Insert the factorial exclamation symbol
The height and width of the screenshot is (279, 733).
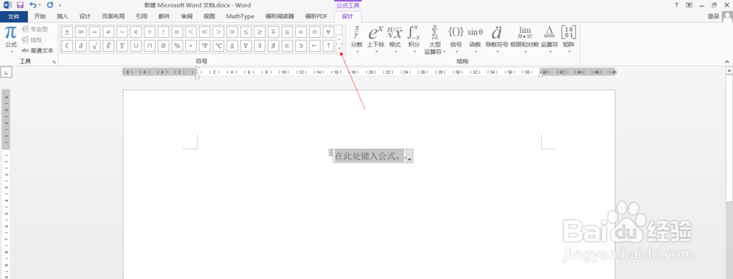[x=163, y=31]
